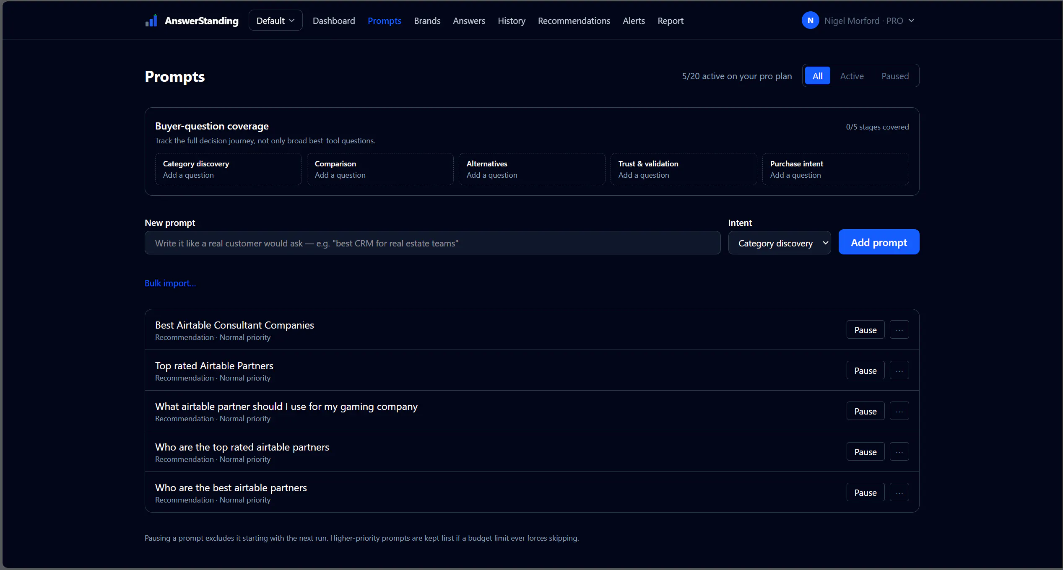This screenshot has height=570, width=1063.
Task: Show only Paused prompts
Action: [895, 76]
